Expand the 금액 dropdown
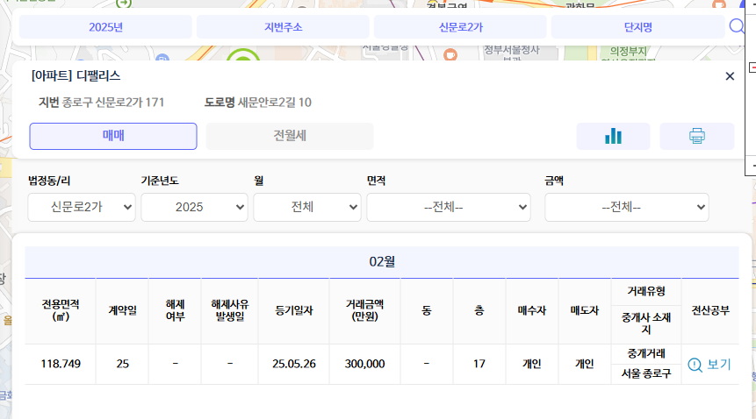Screen dimensions: 756x419 (627, 208)
